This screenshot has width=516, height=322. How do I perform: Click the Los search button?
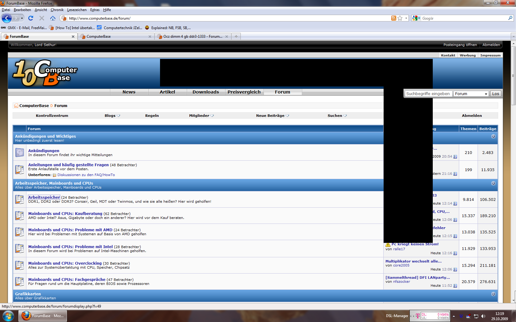point(495,94)
